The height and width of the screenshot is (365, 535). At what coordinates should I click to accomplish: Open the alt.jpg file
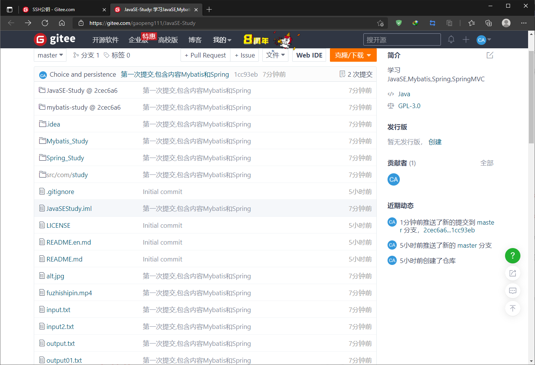[55, 276]
